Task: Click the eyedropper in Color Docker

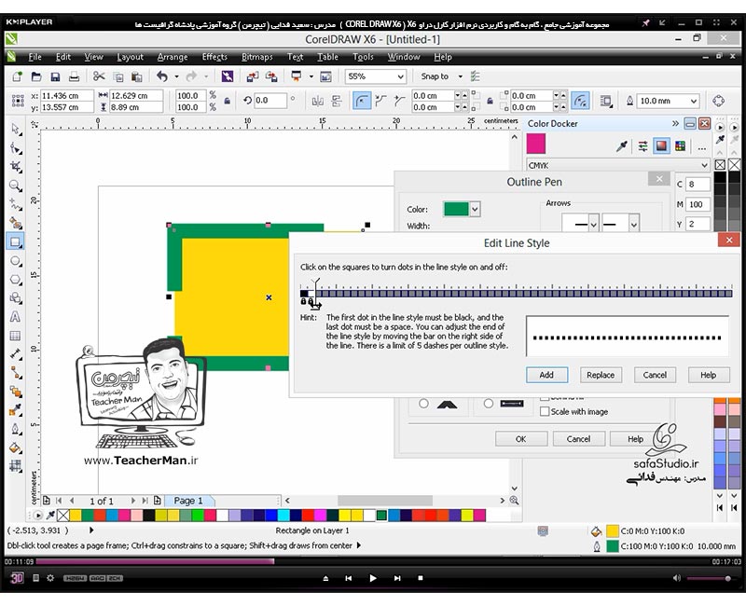Action: [x=621, y=146]
